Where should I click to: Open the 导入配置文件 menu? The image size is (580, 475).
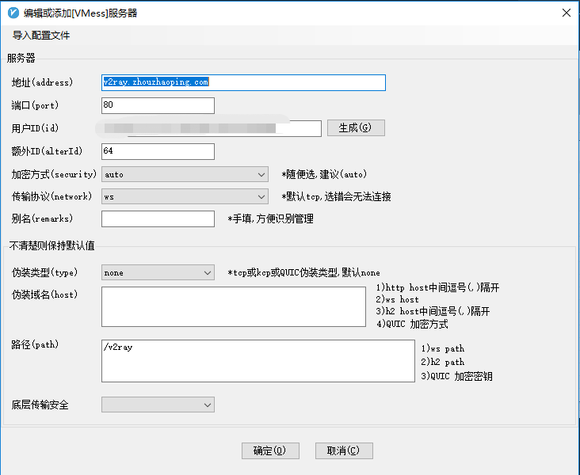click(41, 36)
